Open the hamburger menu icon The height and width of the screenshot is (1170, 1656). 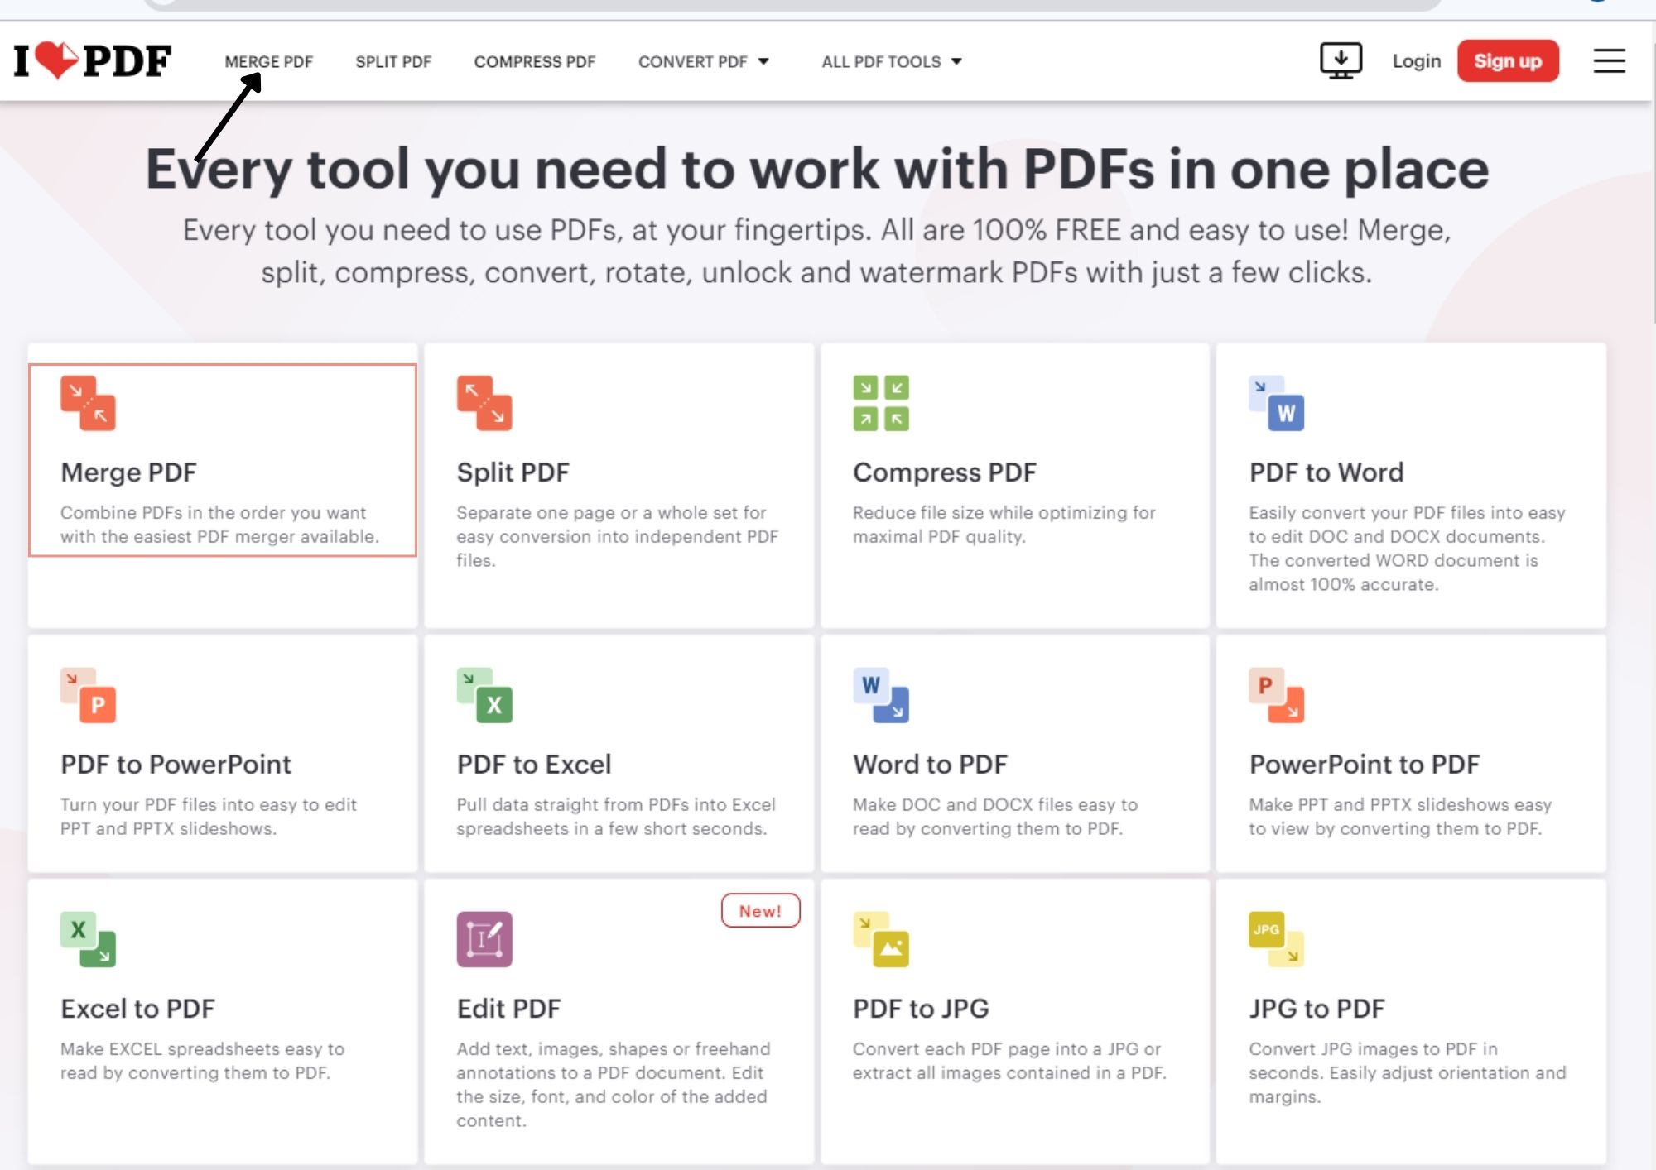1609,60
